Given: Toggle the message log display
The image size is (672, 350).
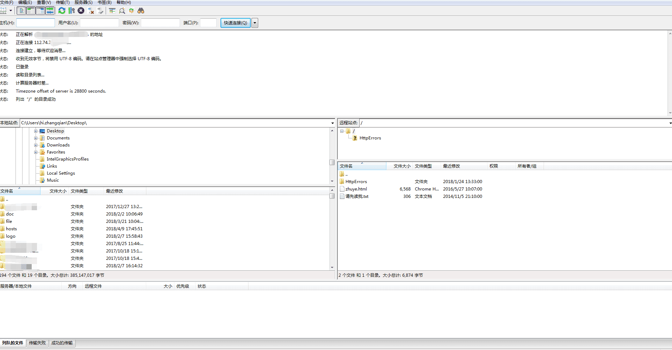Looking at the screenshot, I should click(21, 11).
